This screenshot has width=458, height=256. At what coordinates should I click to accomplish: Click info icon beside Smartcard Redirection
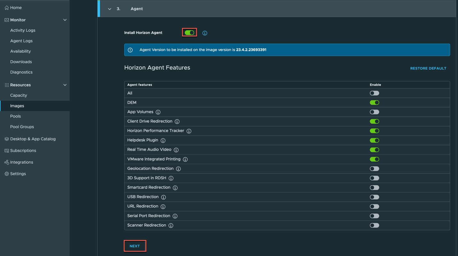[175, 188]
